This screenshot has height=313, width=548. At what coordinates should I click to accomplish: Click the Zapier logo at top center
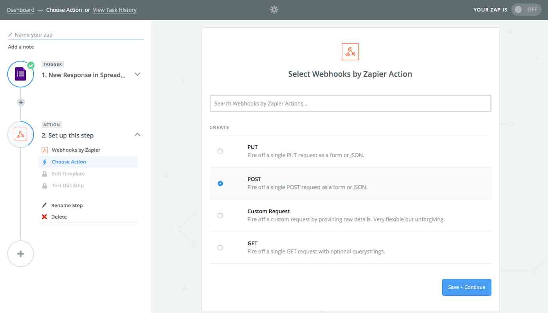pos(274,9)
